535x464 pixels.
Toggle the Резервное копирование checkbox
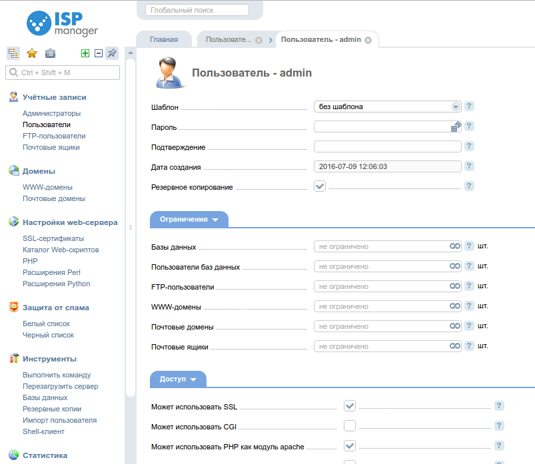320,186
